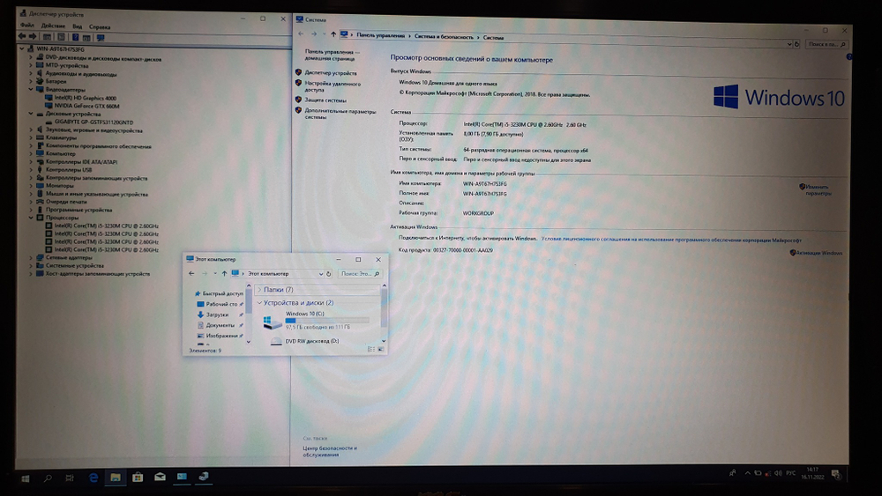Screen dimensions: 882x496
Task: Click Up arrow in Этот компьютер window
Action: pyautogui.click(x=224, y=274)
